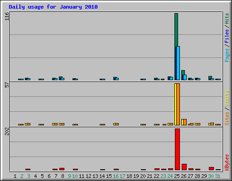
Task: Click the green day 16 axis label
Action: click(x=116, y=176)
